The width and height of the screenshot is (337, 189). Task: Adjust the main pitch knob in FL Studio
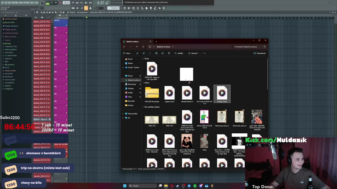[x=42, y=8]
